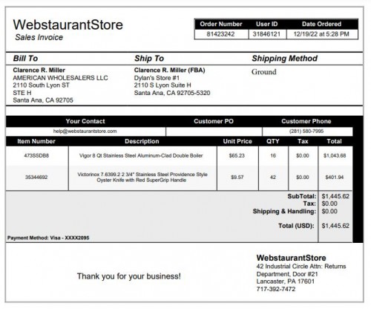
Task: Click the Ship To name Clarence R. Miller (FBA)
Action: (170, 71)
